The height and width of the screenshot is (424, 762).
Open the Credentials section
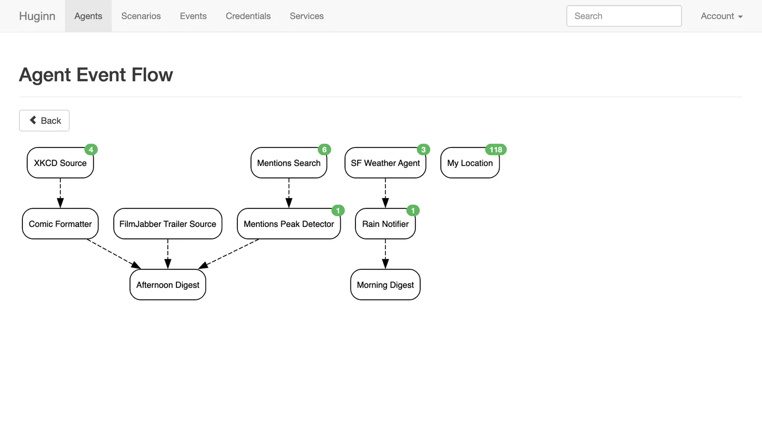coord(248,16)
